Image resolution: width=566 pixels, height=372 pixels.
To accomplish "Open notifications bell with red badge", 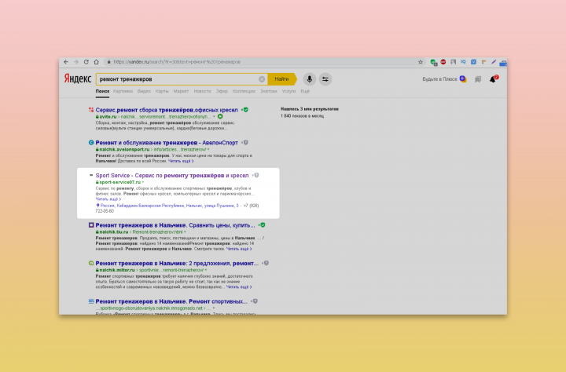I will coord(494,79).
